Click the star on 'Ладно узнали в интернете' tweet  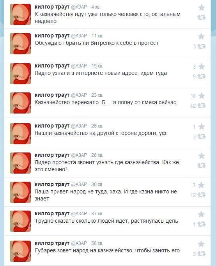coord(202,66)
